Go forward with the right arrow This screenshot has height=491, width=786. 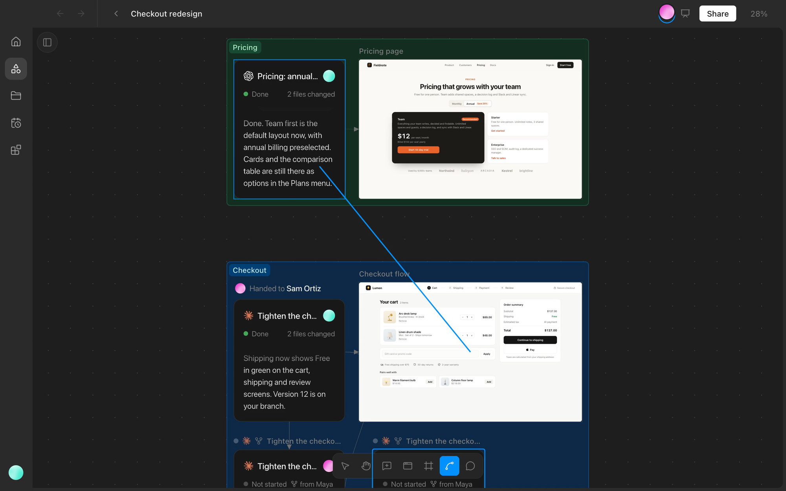pos(81,14)
